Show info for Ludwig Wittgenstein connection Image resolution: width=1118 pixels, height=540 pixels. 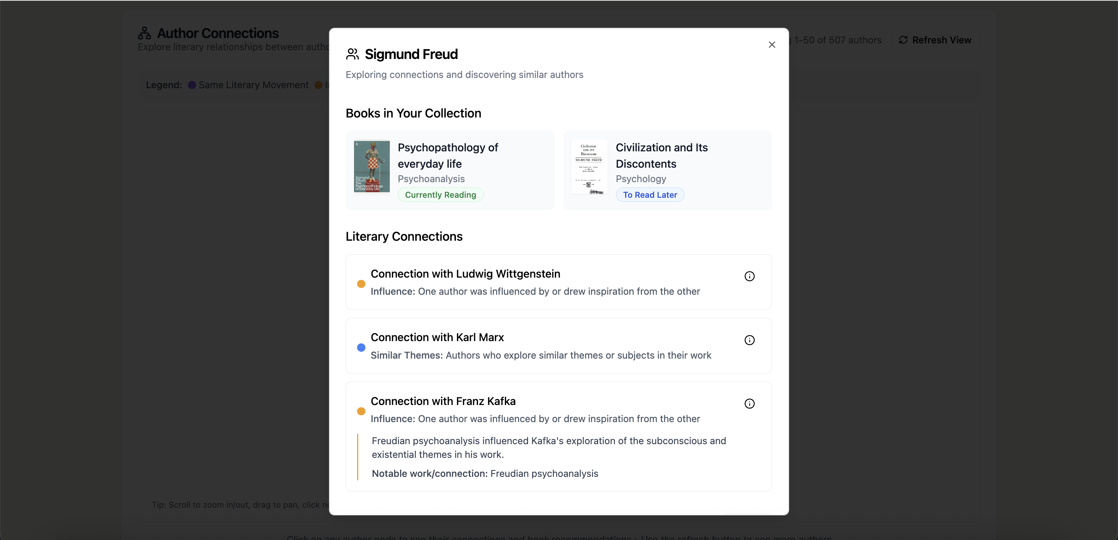pos(750,276)
